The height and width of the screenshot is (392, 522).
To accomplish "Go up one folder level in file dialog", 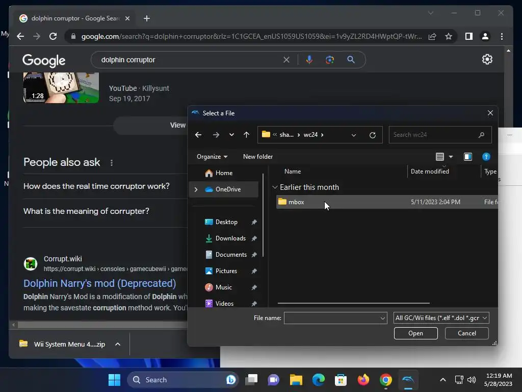I will point(246,135).
